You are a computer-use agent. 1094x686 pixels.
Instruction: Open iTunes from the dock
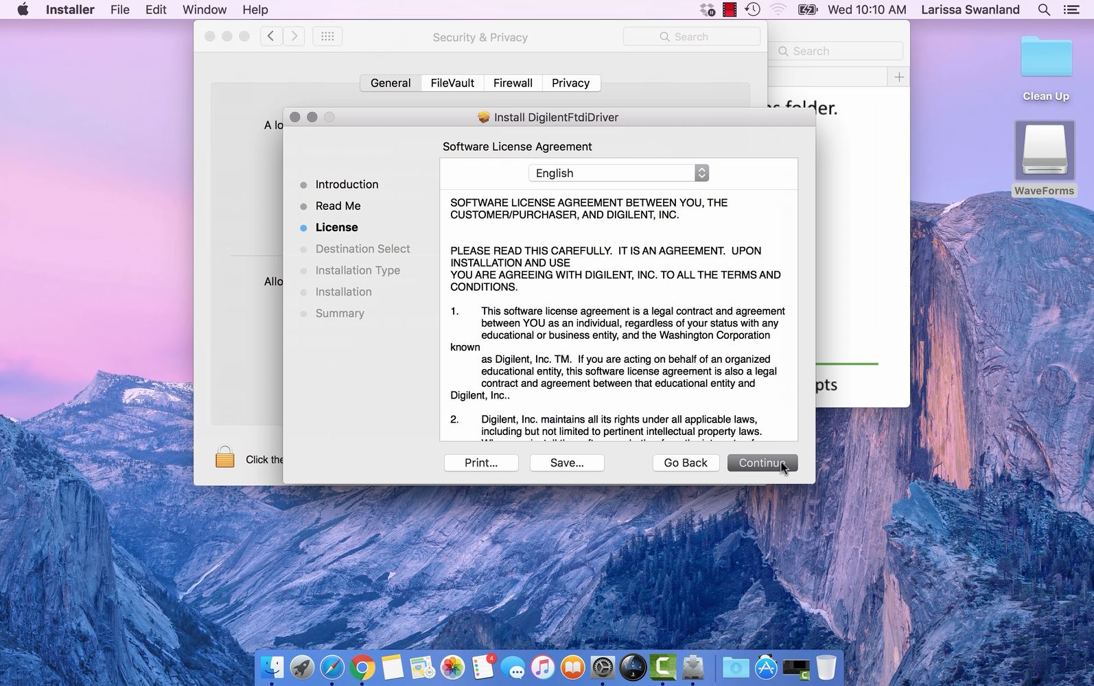pyautogui.click(x=543, y=667)
